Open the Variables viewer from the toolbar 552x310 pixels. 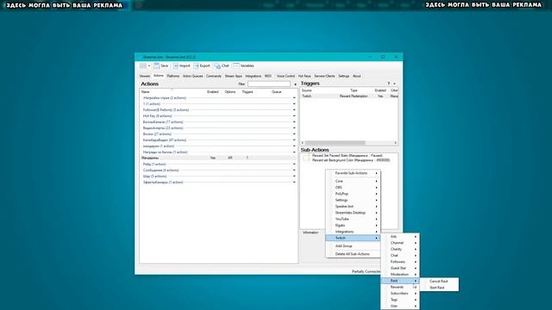tap(243, 65)
